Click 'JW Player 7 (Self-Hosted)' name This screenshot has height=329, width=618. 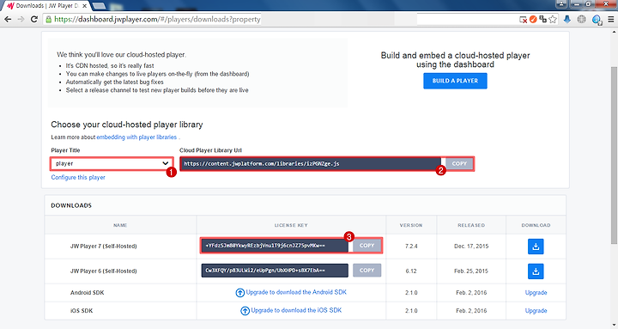103,247
